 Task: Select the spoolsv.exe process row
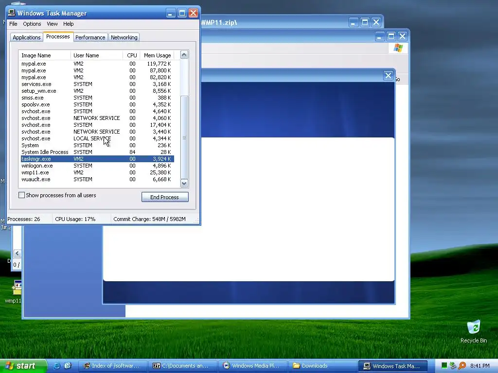97,104
